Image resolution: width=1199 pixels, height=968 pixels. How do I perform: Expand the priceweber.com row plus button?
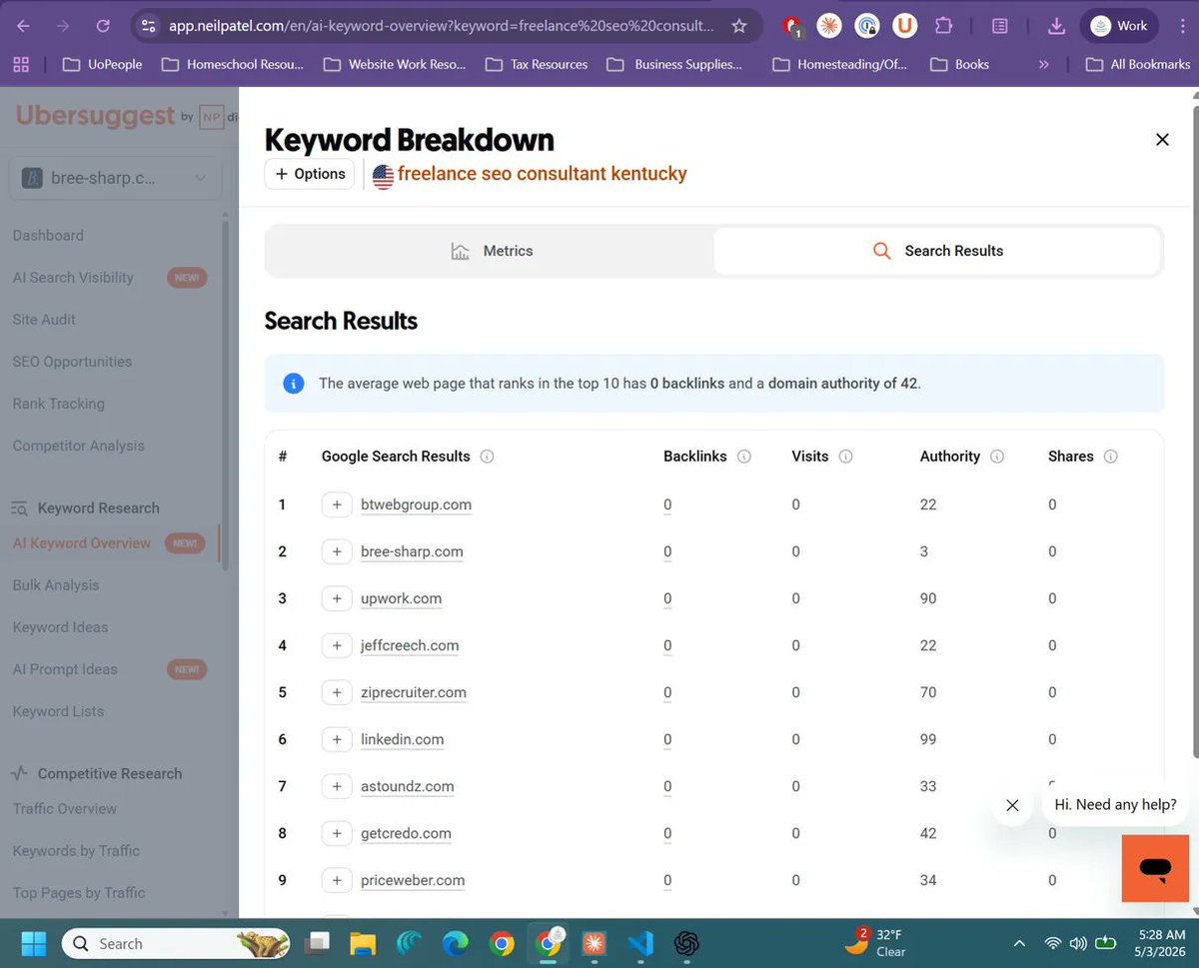[337, 880]
